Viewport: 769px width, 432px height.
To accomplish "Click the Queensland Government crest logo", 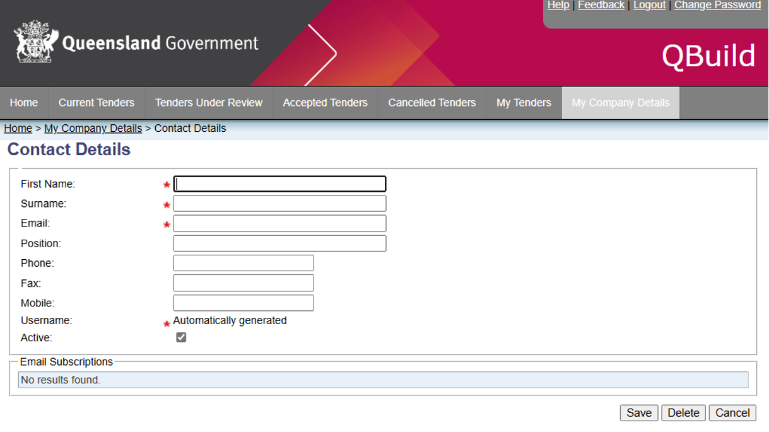I will (37, 42).
